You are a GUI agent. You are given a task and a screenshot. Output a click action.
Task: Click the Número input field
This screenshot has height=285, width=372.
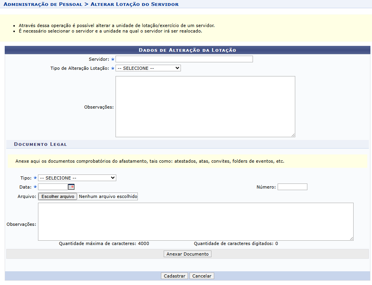point(292,187)
